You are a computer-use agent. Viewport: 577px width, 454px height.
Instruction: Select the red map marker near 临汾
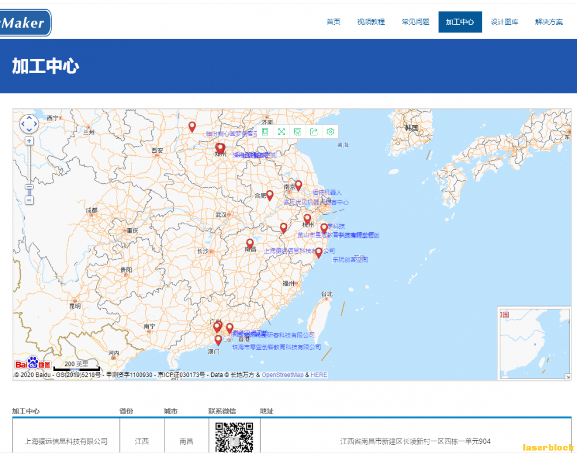click(192, 127)
